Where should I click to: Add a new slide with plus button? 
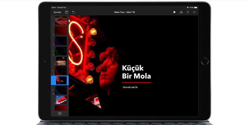click(60, 113)
